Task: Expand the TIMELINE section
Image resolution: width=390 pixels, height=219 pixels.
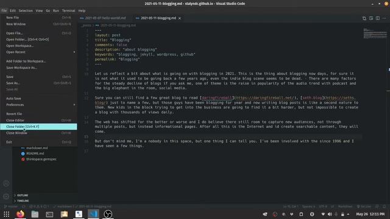Action: [x=23, y=201]
